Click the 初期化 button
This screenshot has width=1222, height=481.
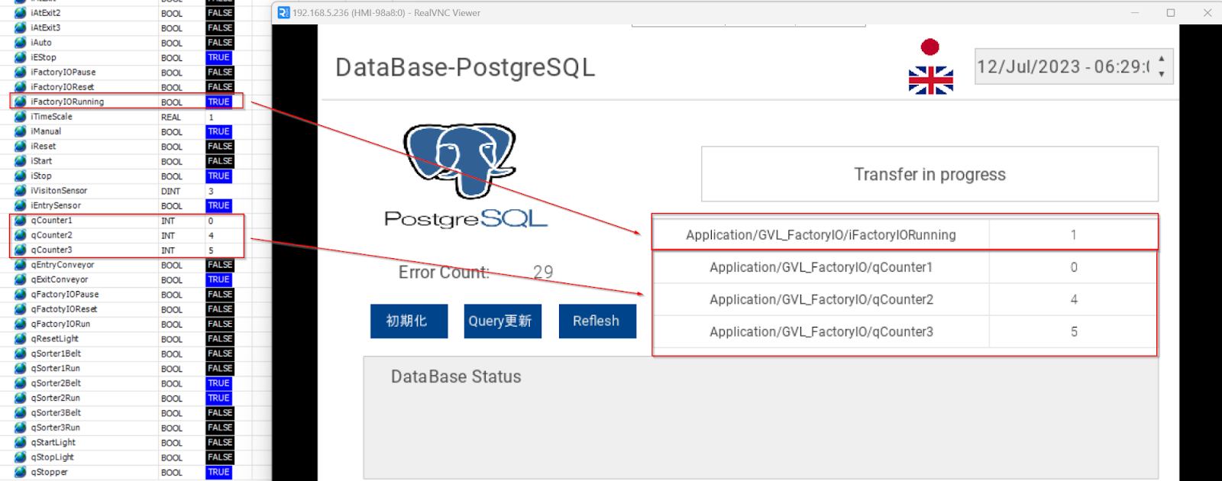409,321
